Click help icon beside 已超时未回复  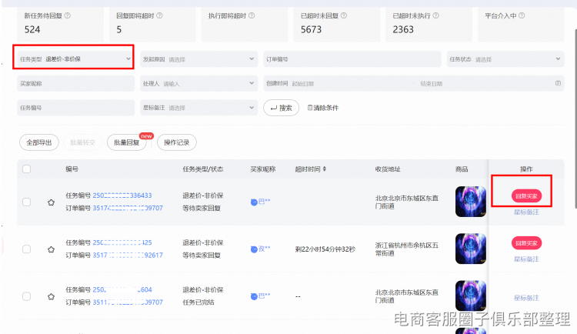(x=344, y=16)
